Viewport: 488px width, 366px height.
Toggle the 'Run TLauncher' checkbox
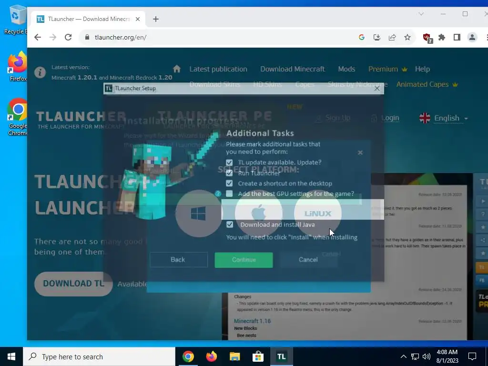229,173
